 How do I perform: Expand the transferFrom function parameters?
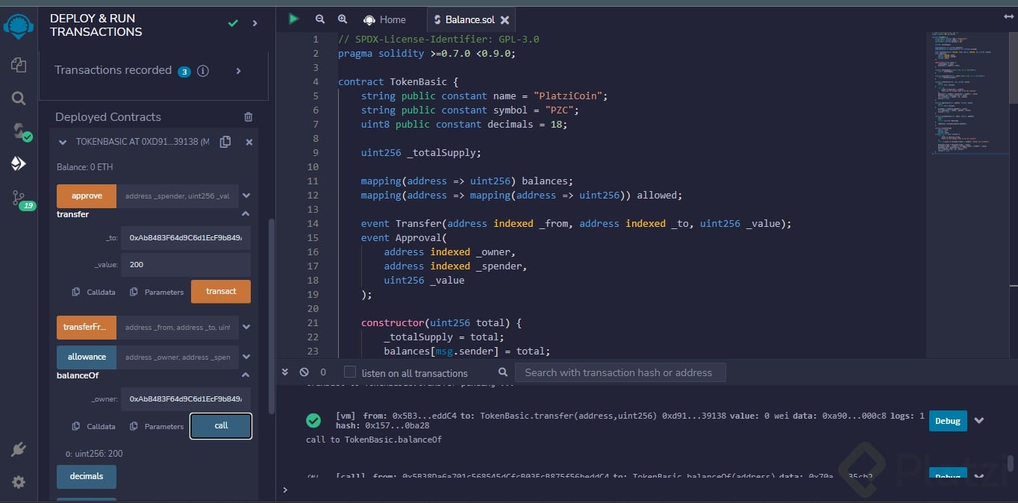[x=246, y=327]
